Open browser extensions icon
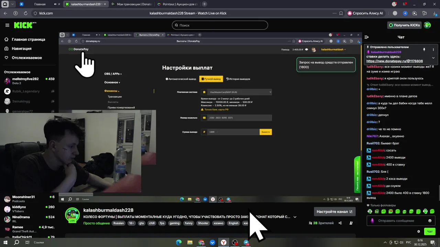Viewport: 440px width, 247px height. 425,13
